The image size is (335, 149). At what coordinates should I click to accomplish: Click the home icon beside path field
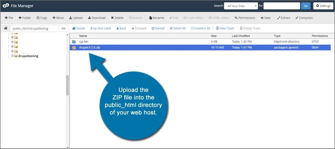click(x=6, y=28)
